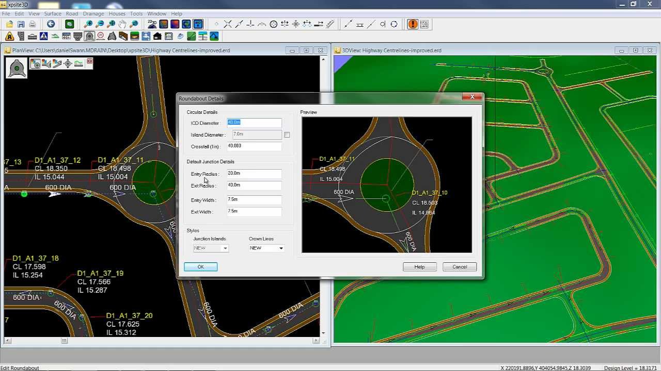Click the asterisk star snap icon
This screenshot has height=371, width=661.
[x=295, y=24]
